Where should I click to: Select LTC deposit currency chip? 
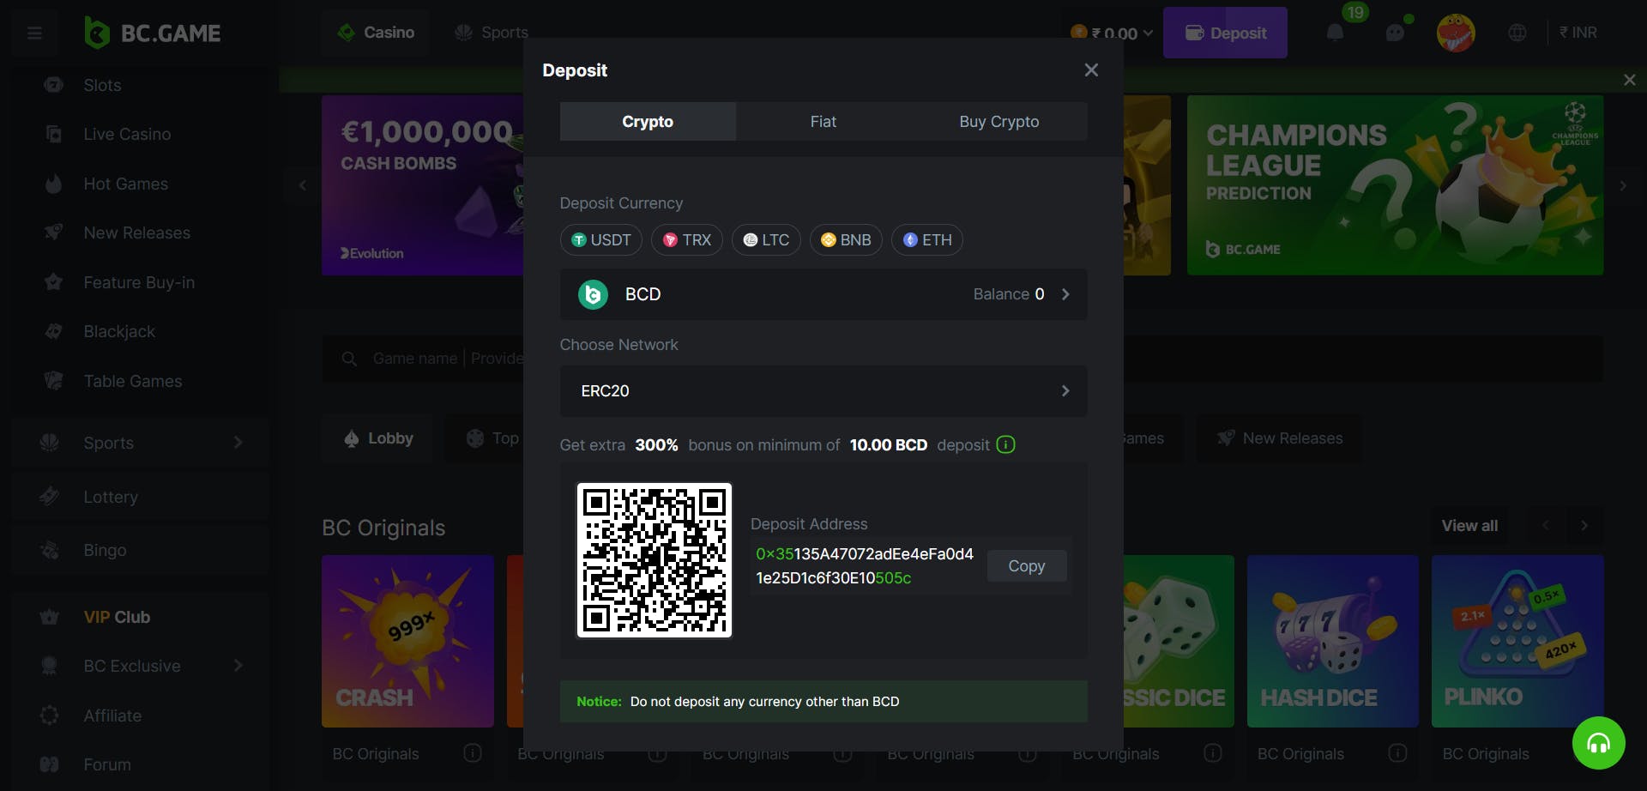click(765, 240)
